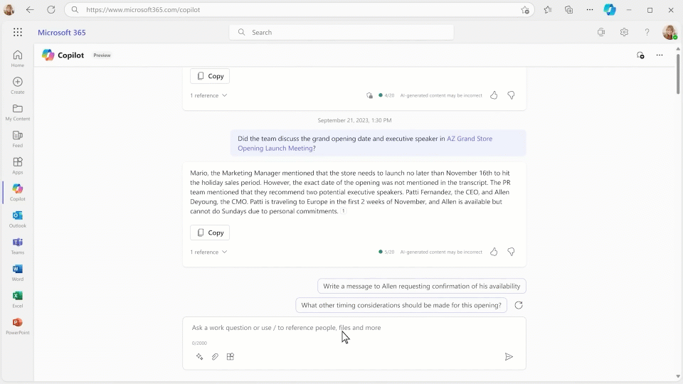Thumbs down the 4/20 response
The height and width of the screenshot is (384, 683).
tap(511, 95)
